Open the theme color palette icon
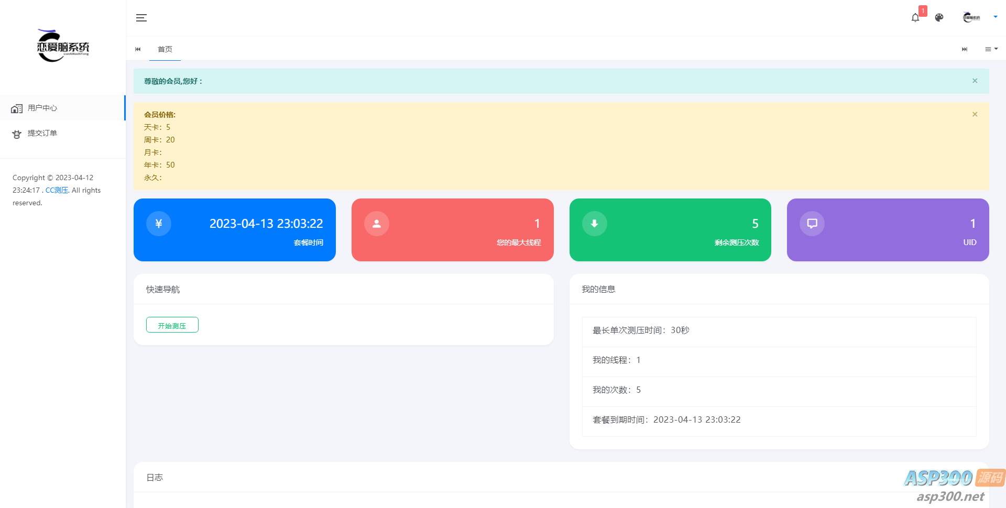Screen dimensions: 1006x508 (x=939, y=18)
